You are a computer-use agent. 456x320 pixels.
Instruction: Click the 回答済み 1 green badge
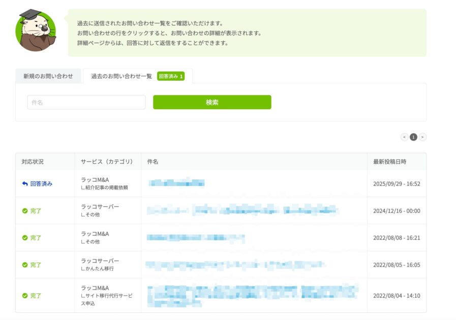pyautogui.click(x=170, y=76)
